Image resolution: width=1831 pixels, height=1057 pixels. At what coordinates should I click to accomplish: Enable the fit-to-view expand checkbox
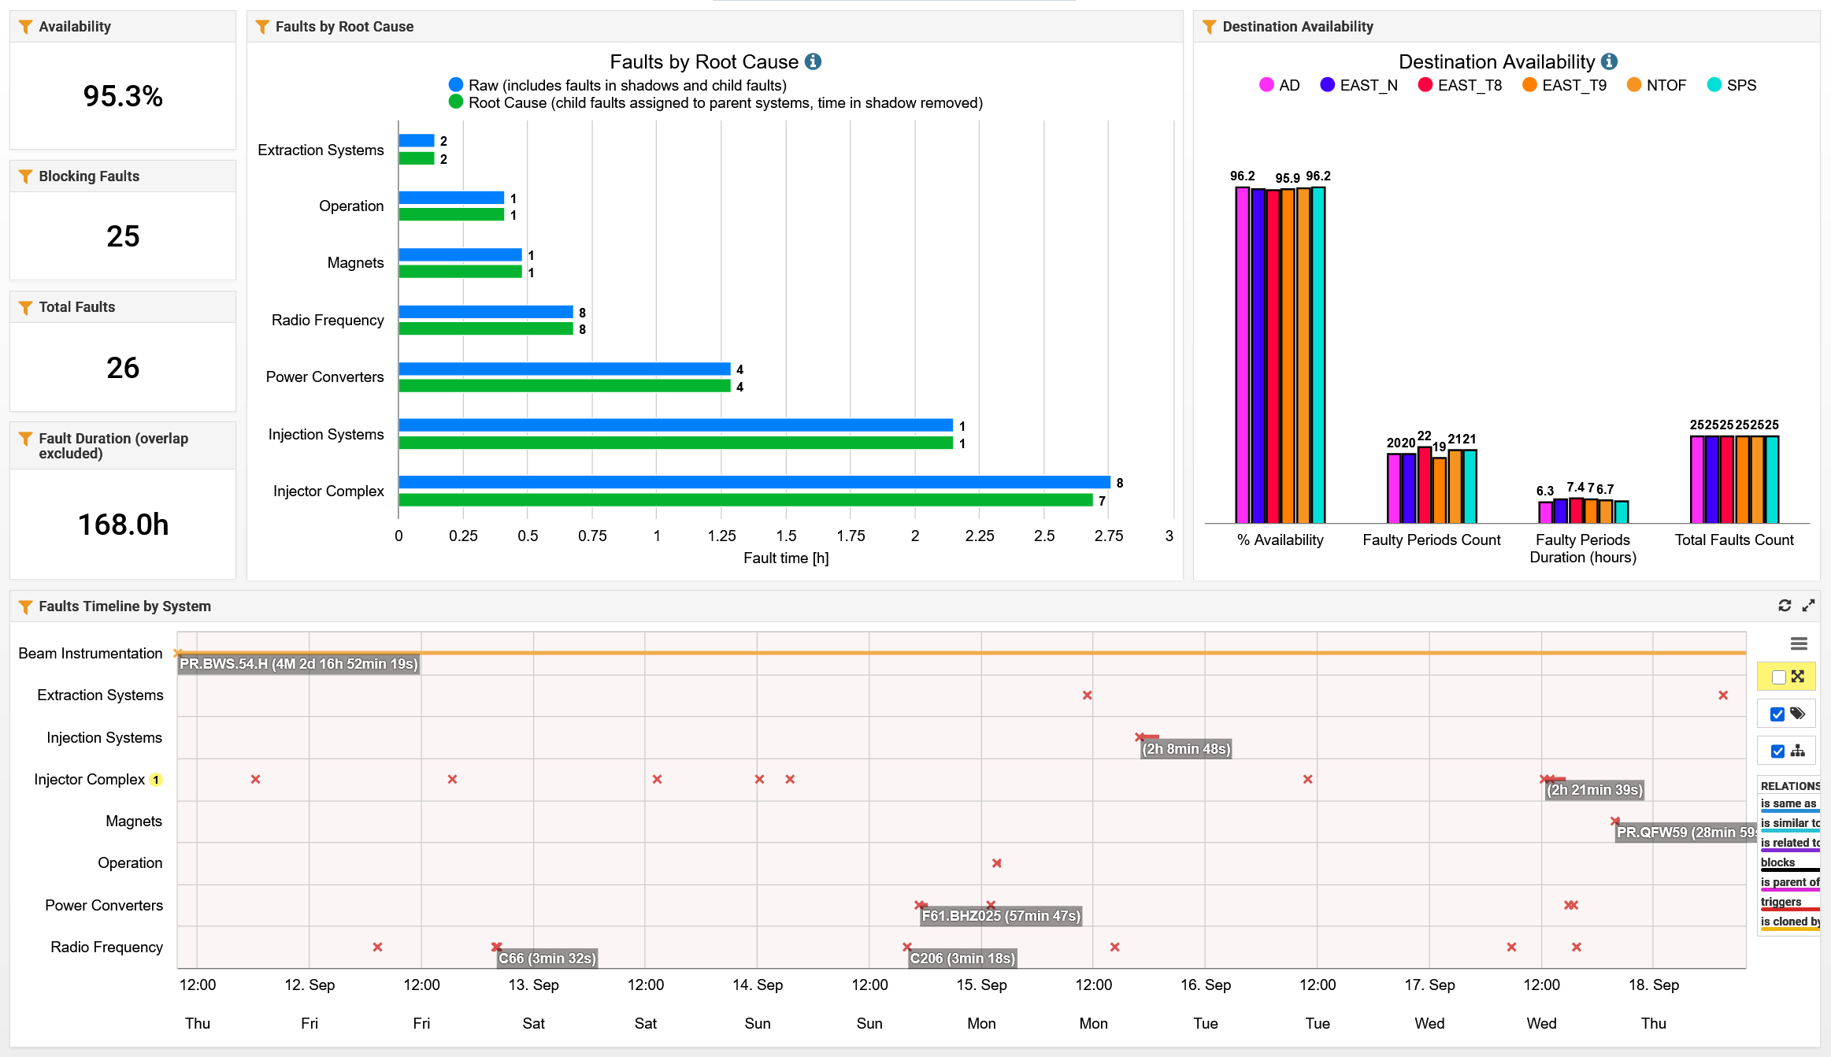point(1778,677)
